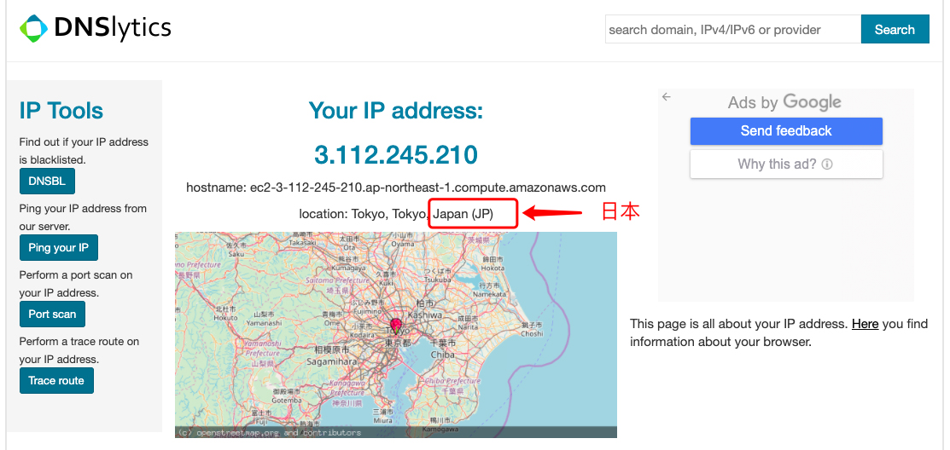The height and width of the screenshot is (450, 950).
Task: Launch the Trace route tool
Action: [x=56, y=381]
